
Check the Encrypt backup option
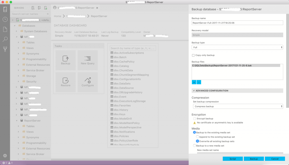[194, 119]
